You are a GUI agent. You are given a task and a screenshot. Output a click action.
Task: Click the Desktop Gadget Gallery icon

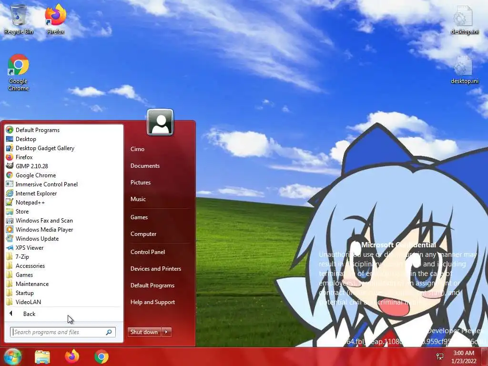(10, 148)
